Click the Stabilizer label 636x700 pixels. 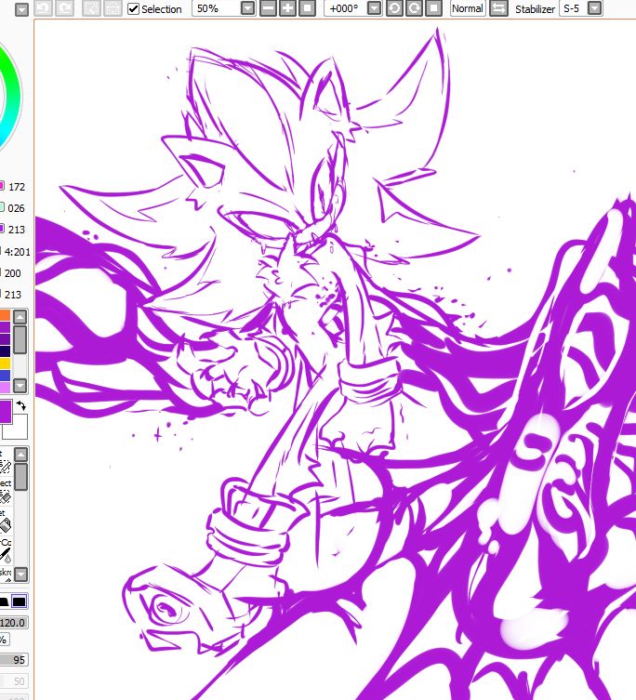coord(535,9)
